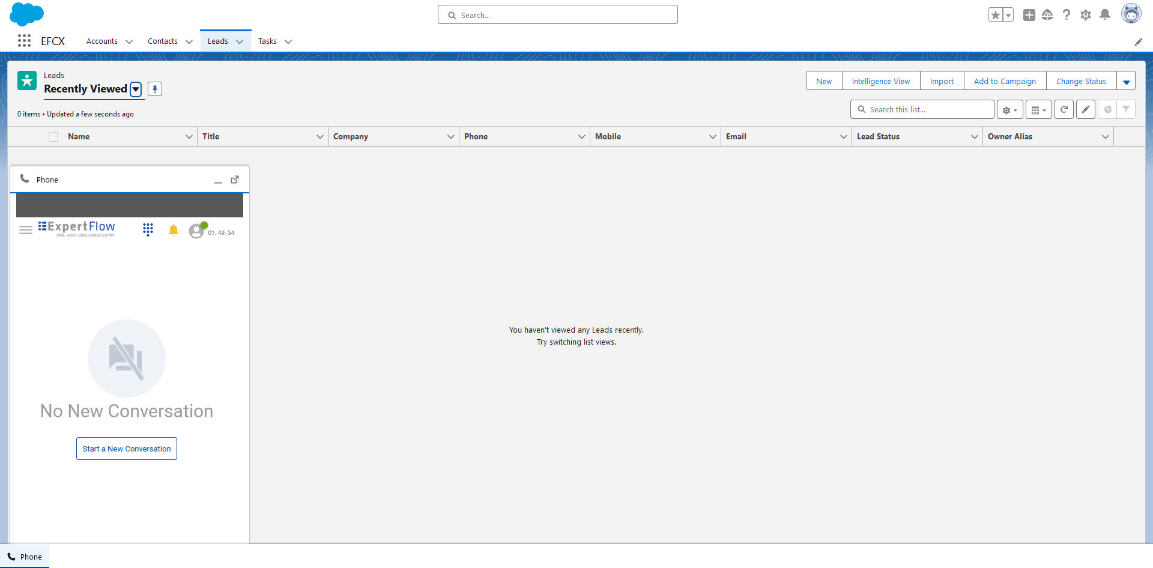The height and width of the screenshot is (568, 1153).
Task: Tick the select-all checkbox in Name header
Action: pyautogui.click(x=53, y=137)
